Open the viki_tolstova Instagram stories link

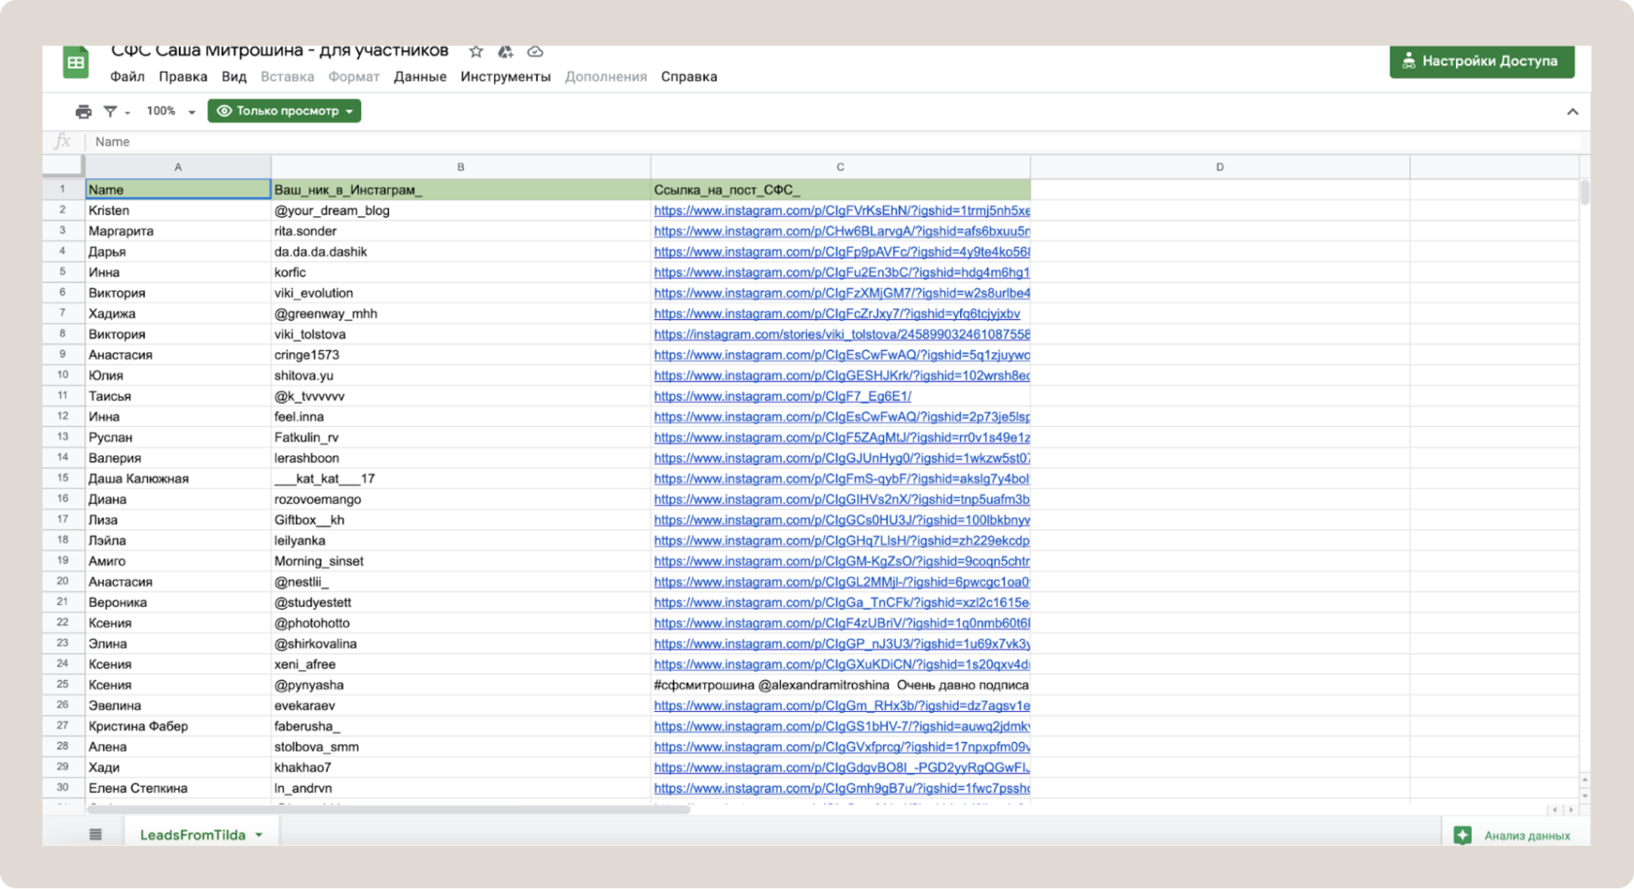pyautogui.click(x=841, y=335)
